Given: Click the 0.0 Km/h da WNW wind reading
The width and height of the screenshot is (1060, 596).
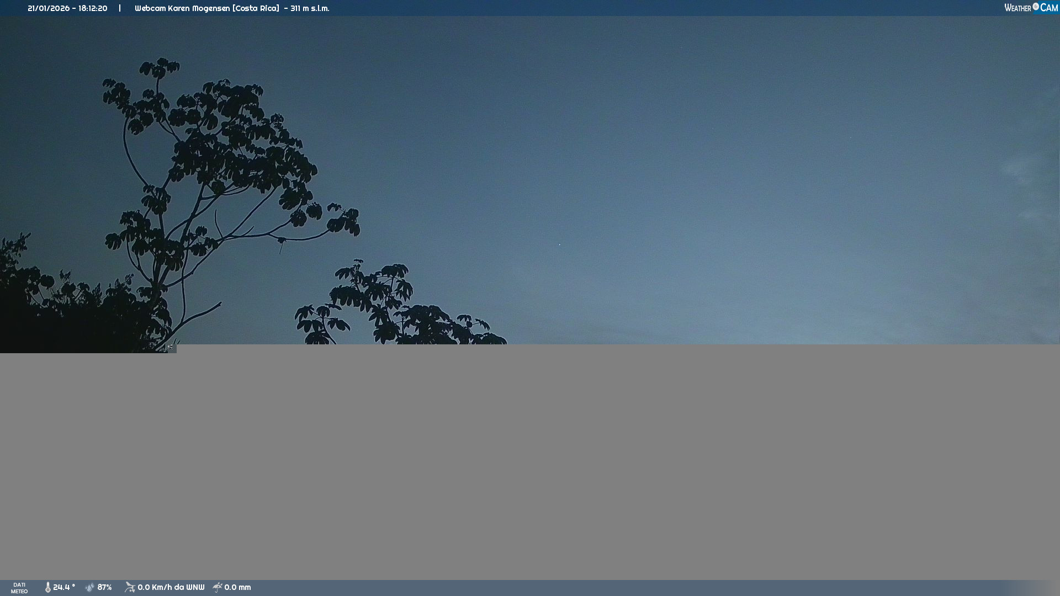Looking at the screenshot, I should click(x=171, y=587).
